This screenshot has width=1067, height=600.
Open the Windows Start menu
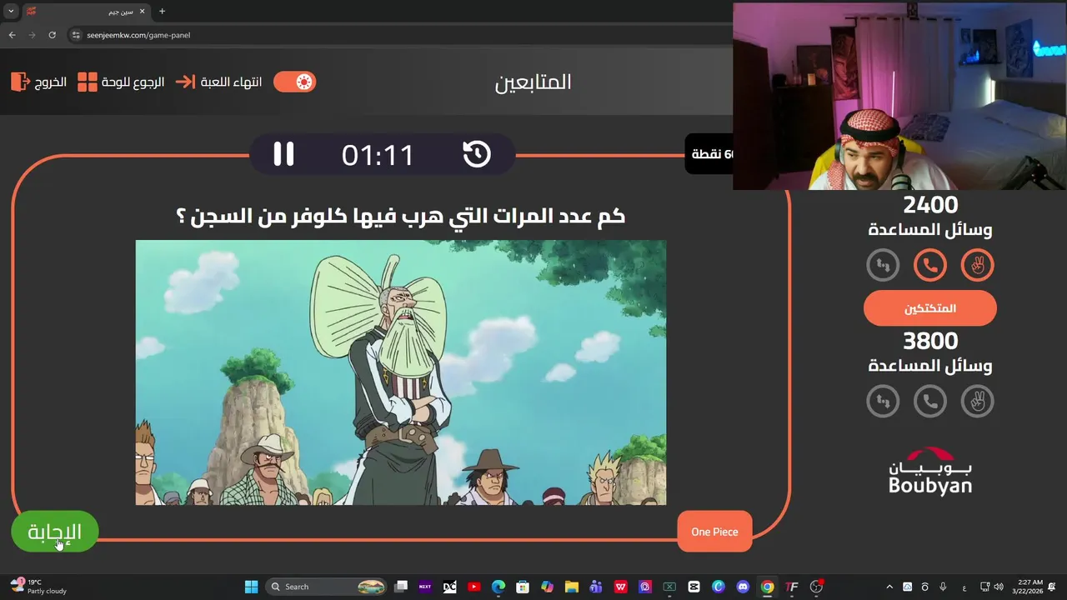pos(251,587)
